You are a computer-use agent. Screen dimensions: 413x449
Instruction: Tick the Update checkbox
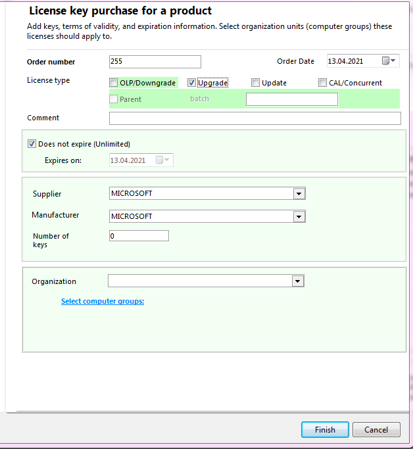(x=255, y=83)
